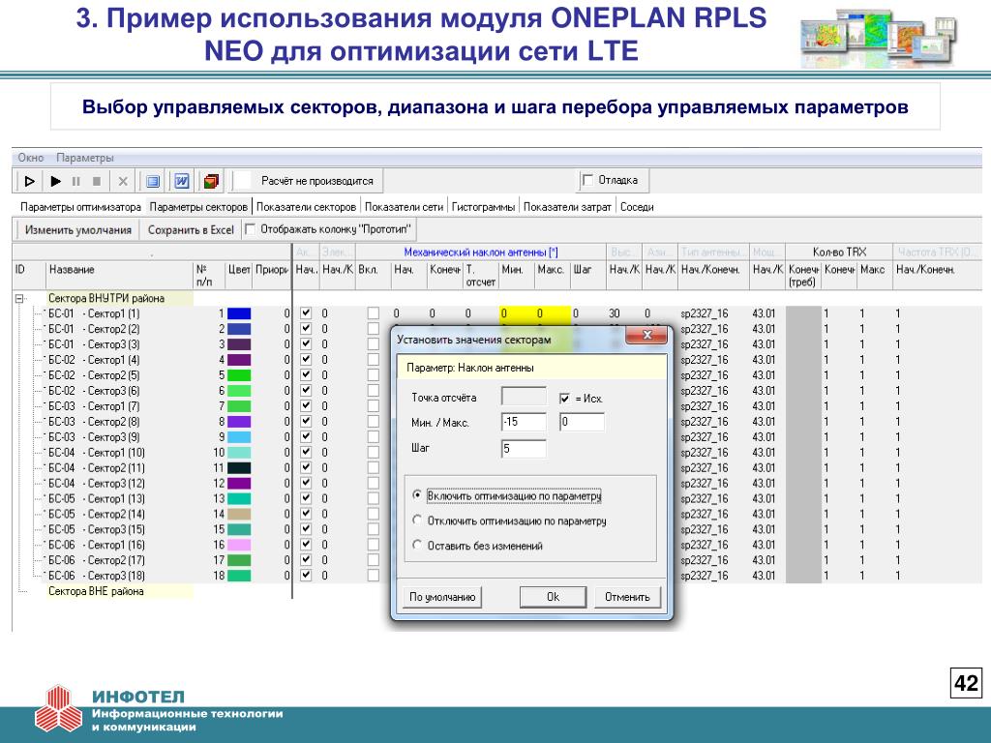Switch to the "Соседи" tab
This screenshot has width=991, height=743.
tap(637, 207)
